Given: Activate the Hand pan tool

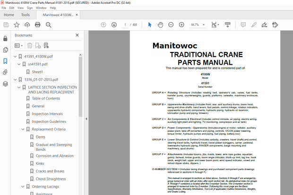Looking at the screenshot, I should [160, 25].
